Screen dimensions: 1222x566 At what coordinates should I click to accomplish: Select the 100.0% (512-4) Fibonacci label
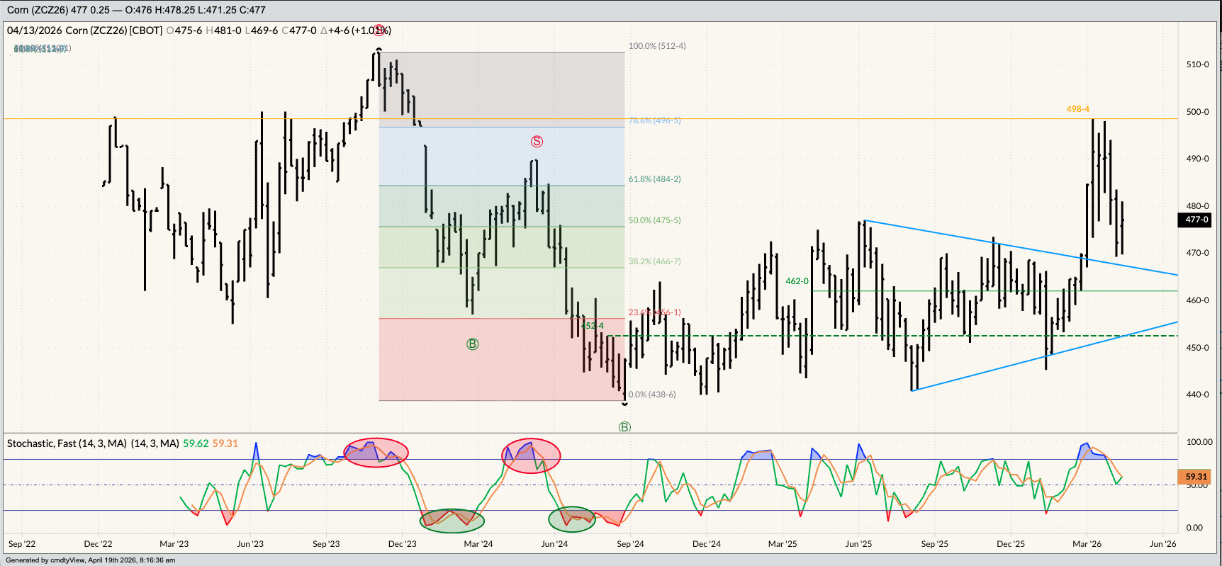click(x=656, y=46)
